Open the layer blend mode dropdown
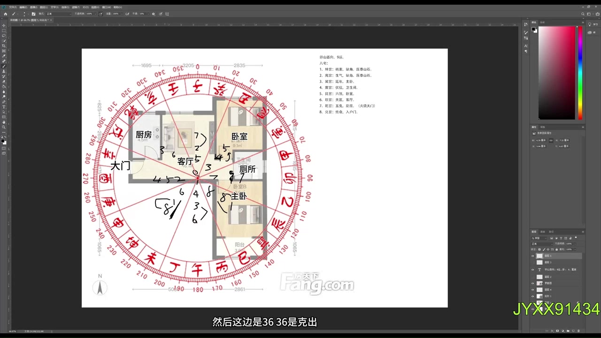 tap(541, 244)
